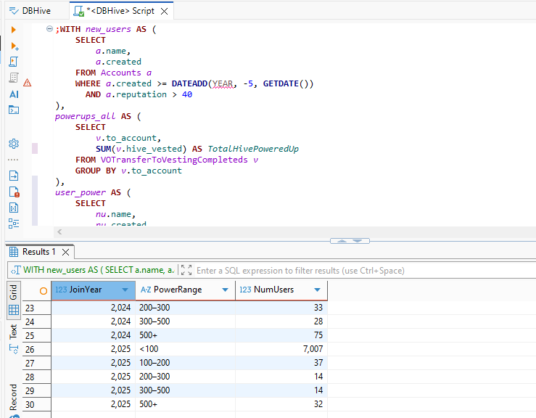The image size is (536, 418).
Task: Click the orange circle row selector header
Action: click(x=44, y=291)
